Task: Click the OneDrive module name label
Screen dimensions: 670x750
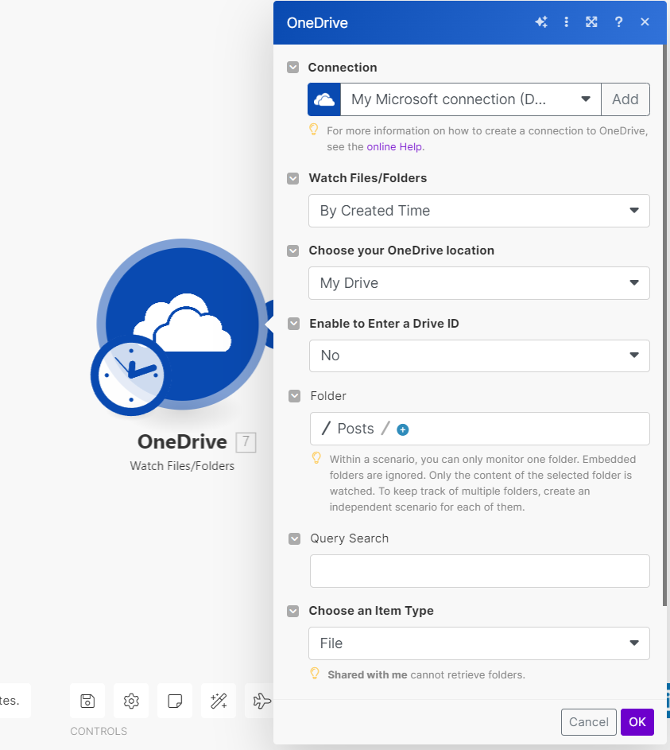Action: click(x=182, y=441)
